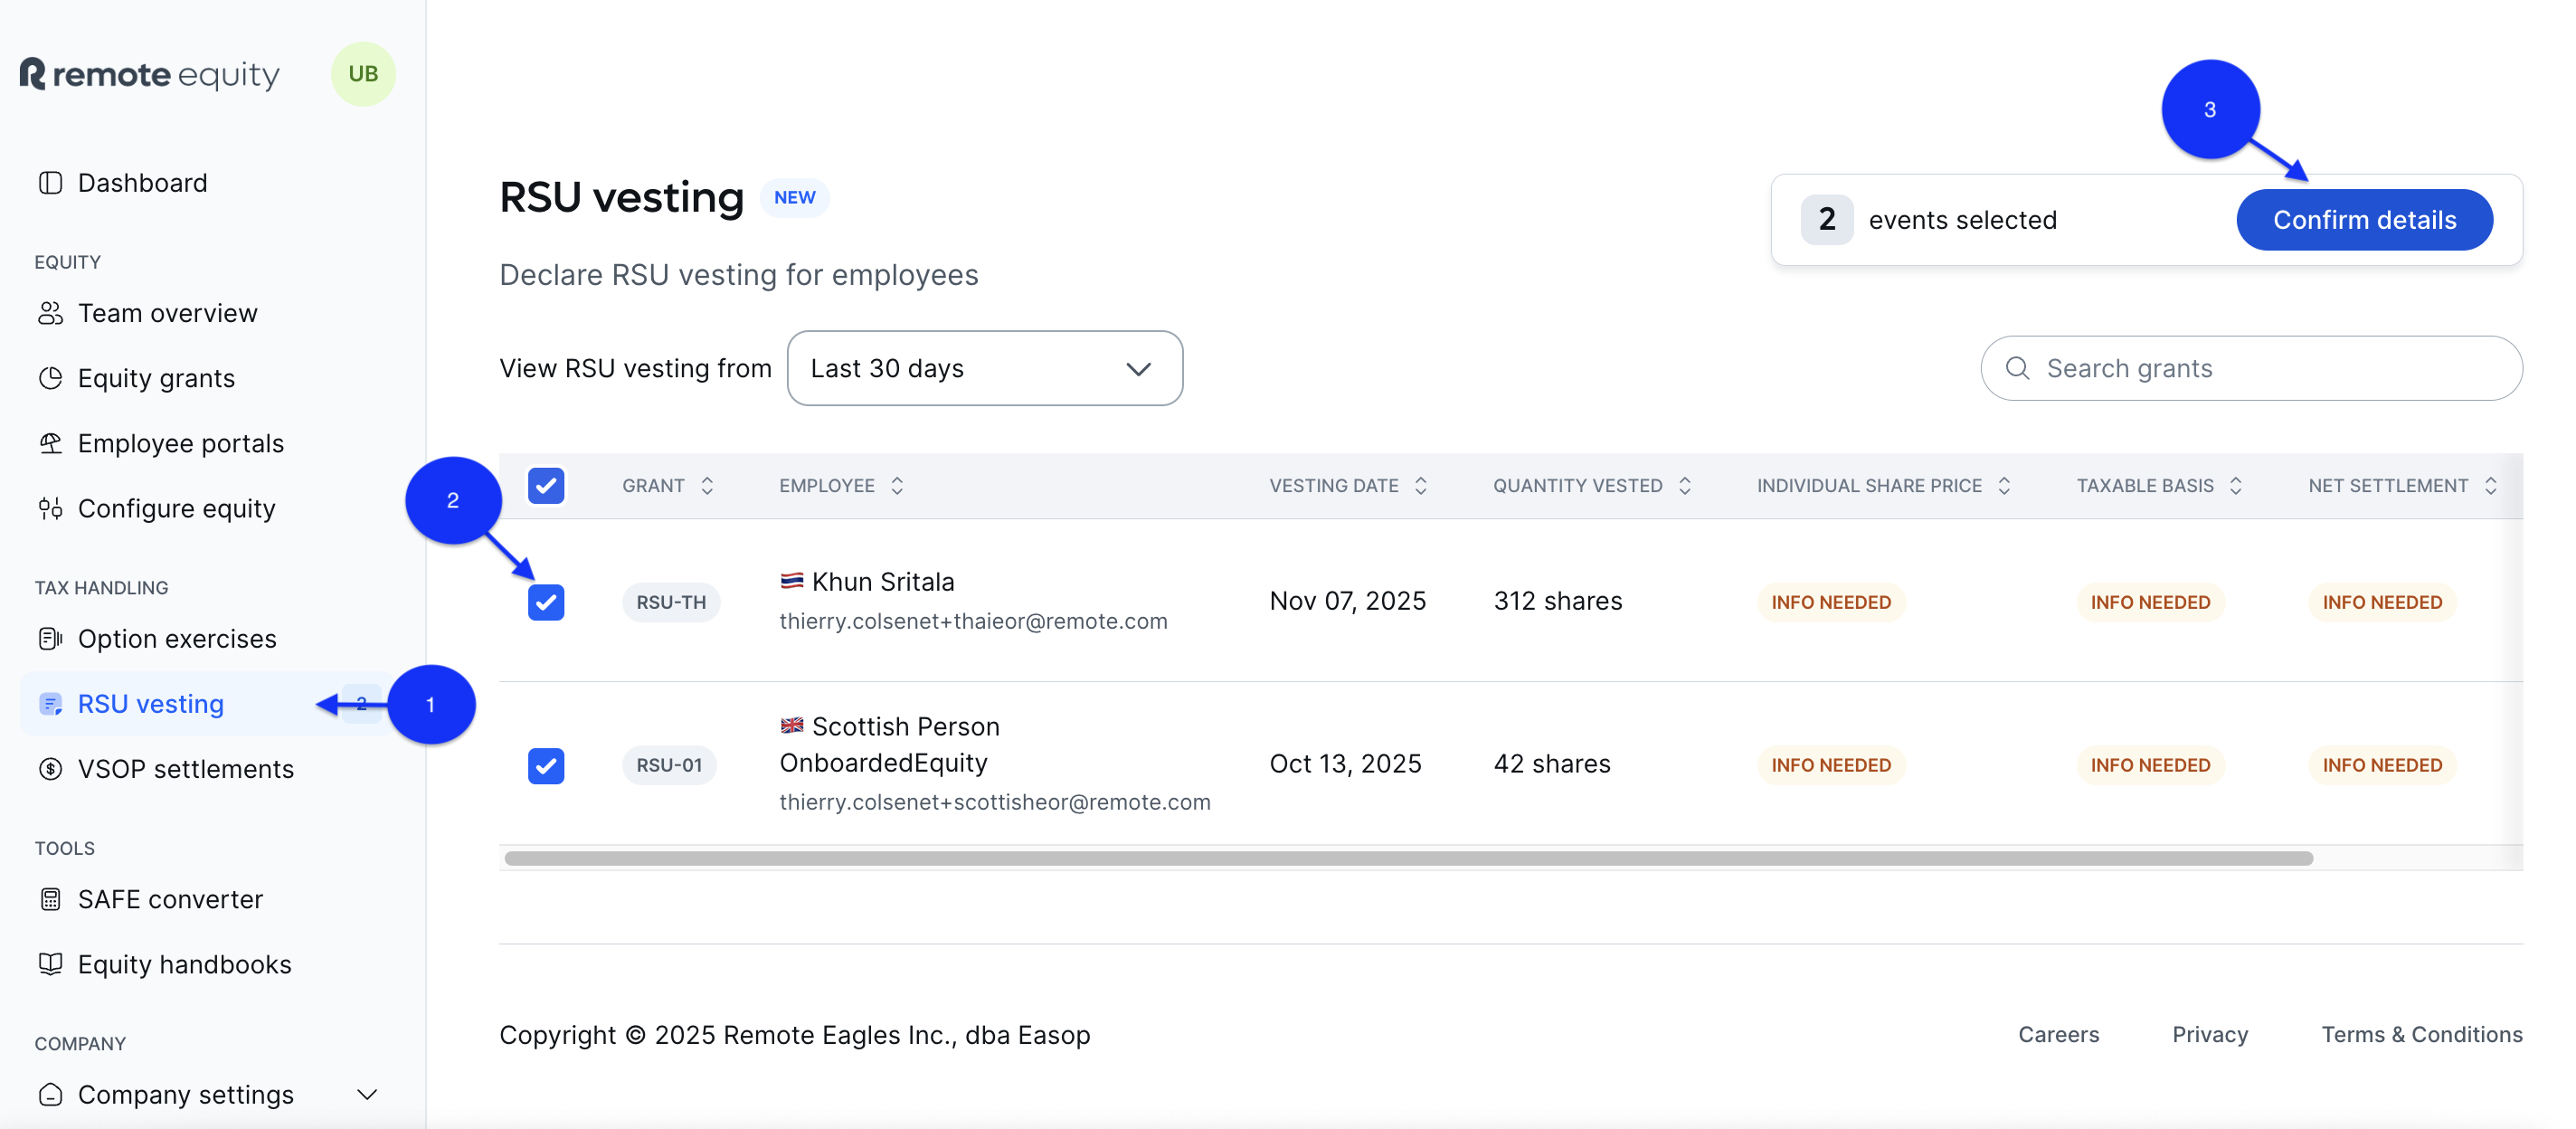This screenshot has height=1129, width=2576.
Task: Uncheck the RSU-TH row checkbox
Action: 546,602
